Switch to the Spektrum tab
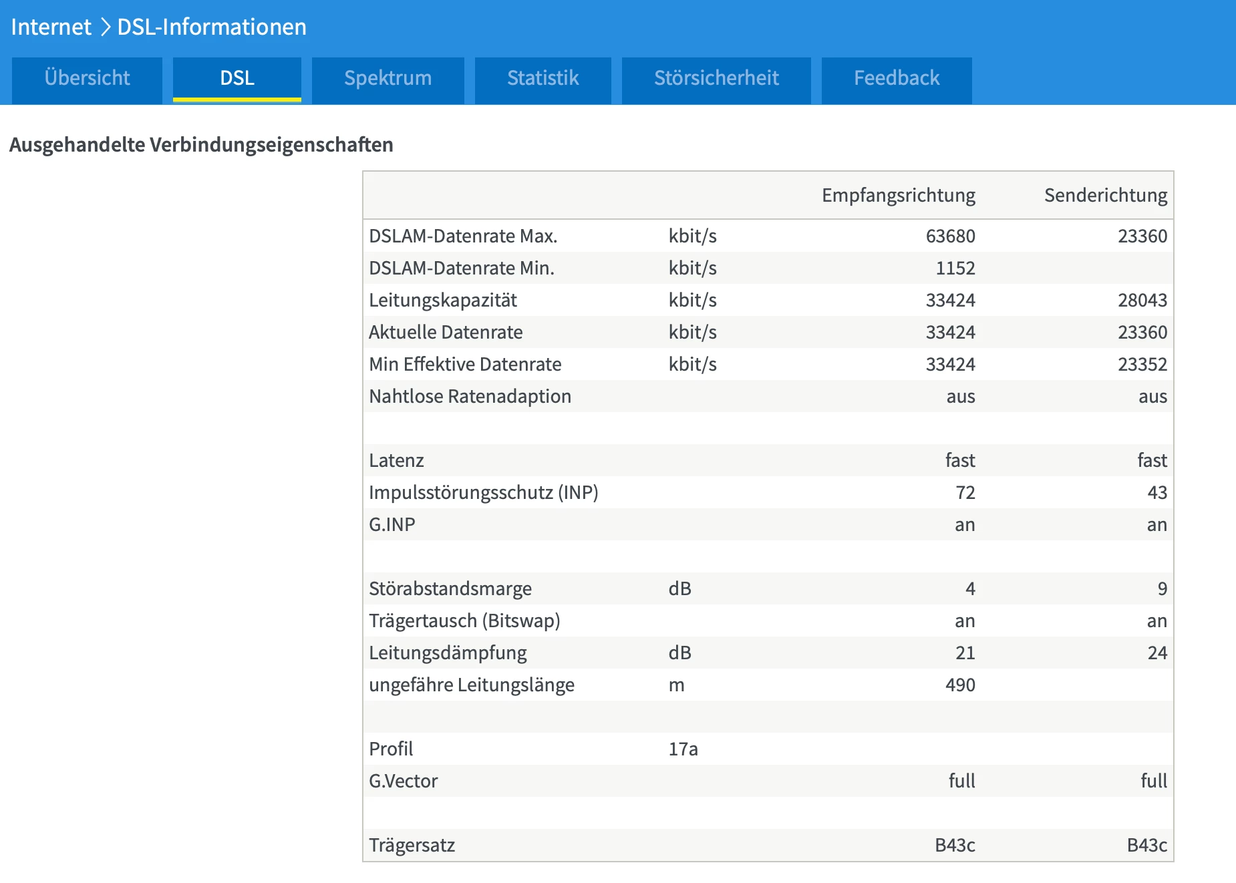This screenshot has width=1236, height=883. [x=388, y=79]
